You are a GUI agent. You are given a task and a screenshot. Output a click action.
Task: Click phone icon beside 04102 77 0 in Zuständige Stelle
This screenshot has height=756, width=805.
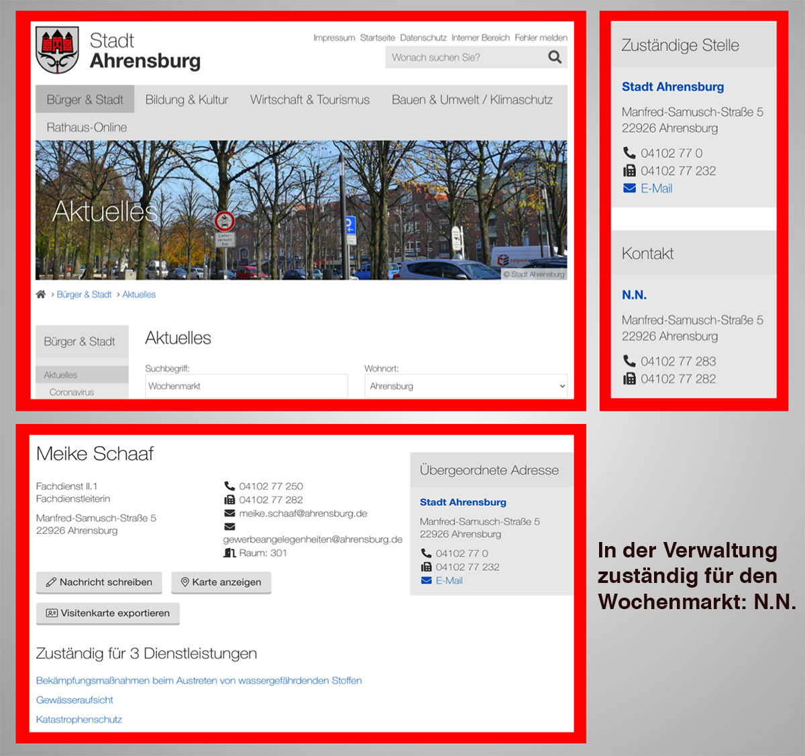point(629,153)
